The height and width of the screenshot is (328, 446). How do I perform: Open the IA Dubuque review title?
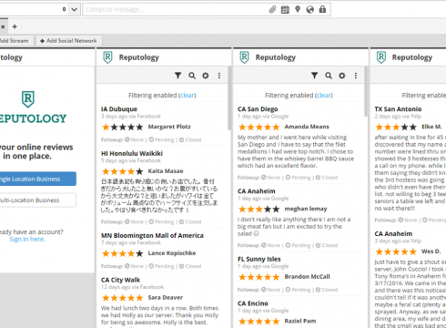(x=119, y=109)
